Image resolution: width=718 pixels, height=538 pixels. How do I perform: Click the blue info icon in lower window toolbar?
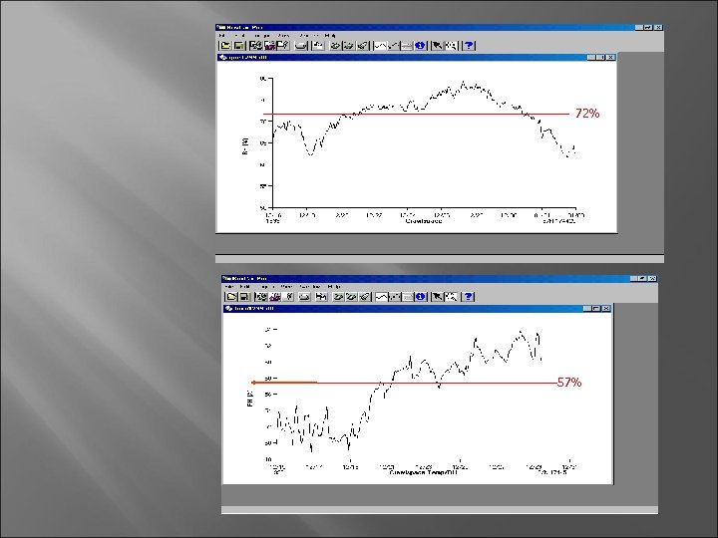[421, 297]
